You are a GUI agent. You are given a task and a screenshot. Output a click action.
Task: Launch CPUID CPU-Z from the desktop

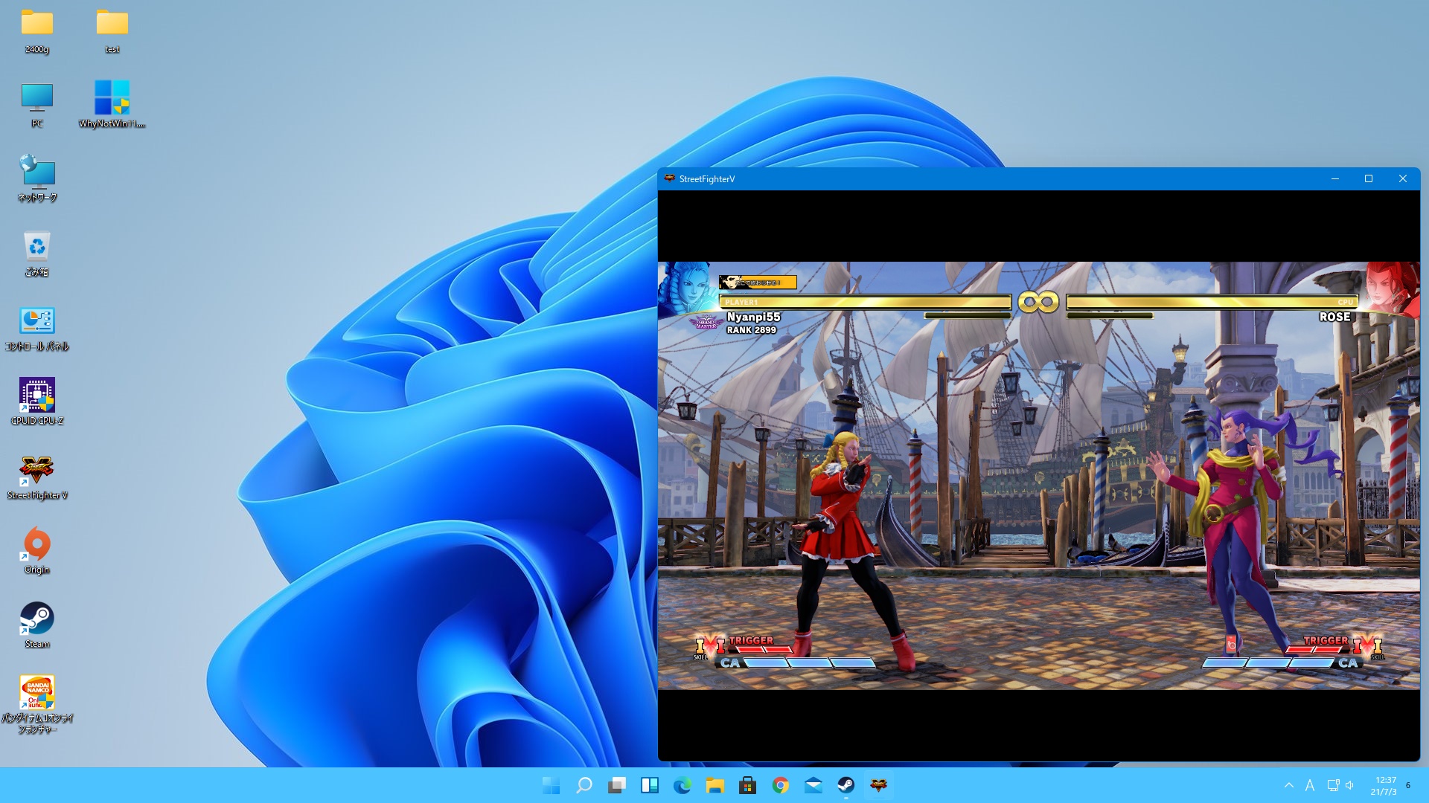pyautogui.click(x=36, y=396)
